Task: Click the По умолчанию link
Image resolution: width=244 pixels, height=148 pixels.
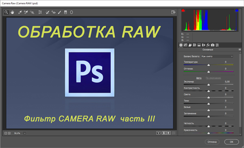Action: click(x=213, y=78)
